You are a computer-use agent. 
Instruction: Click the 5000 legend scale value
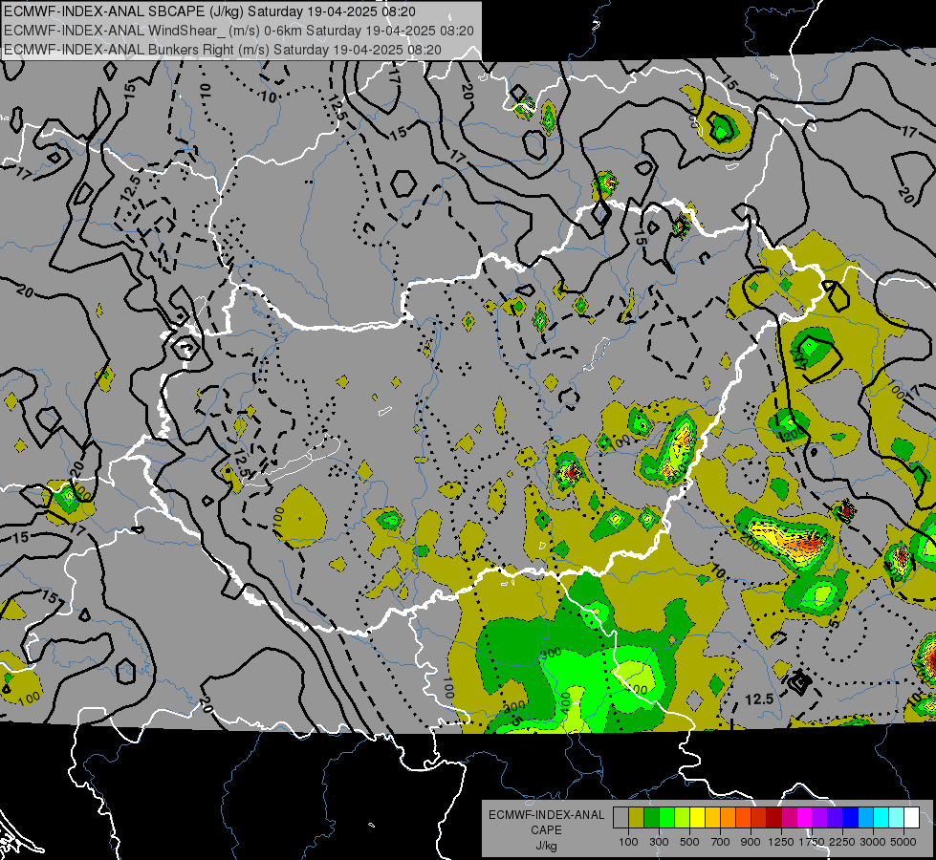click(903, 842)
